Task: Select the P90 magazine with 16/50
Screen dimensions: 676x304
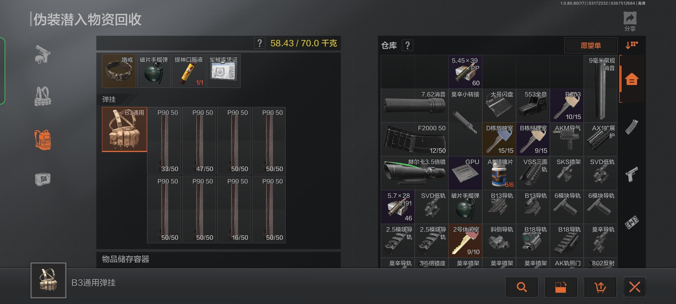Action: (234, 209)
